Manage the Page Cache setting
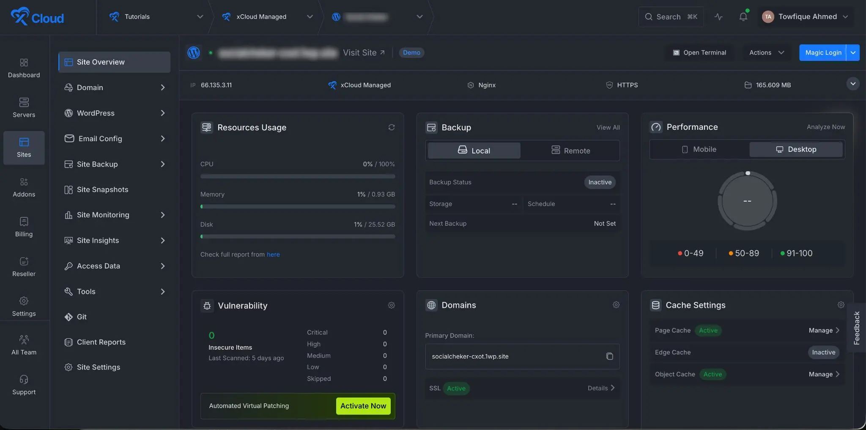The width and height of the screenshot is (866, 430). pos(824,330)
